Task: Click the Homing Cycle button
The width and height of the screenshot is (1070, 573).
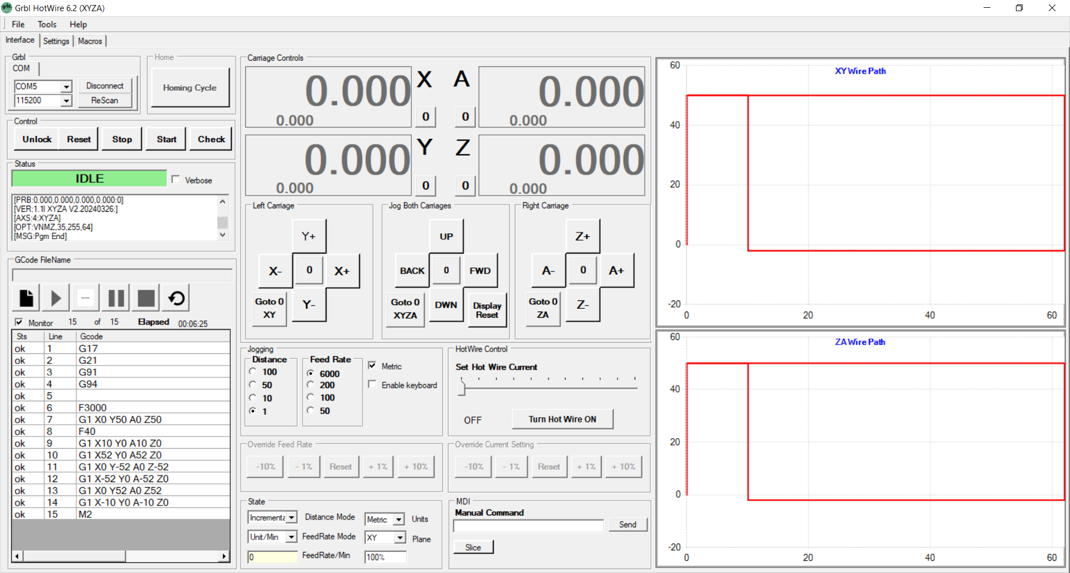Action: [x=189, y=88]
